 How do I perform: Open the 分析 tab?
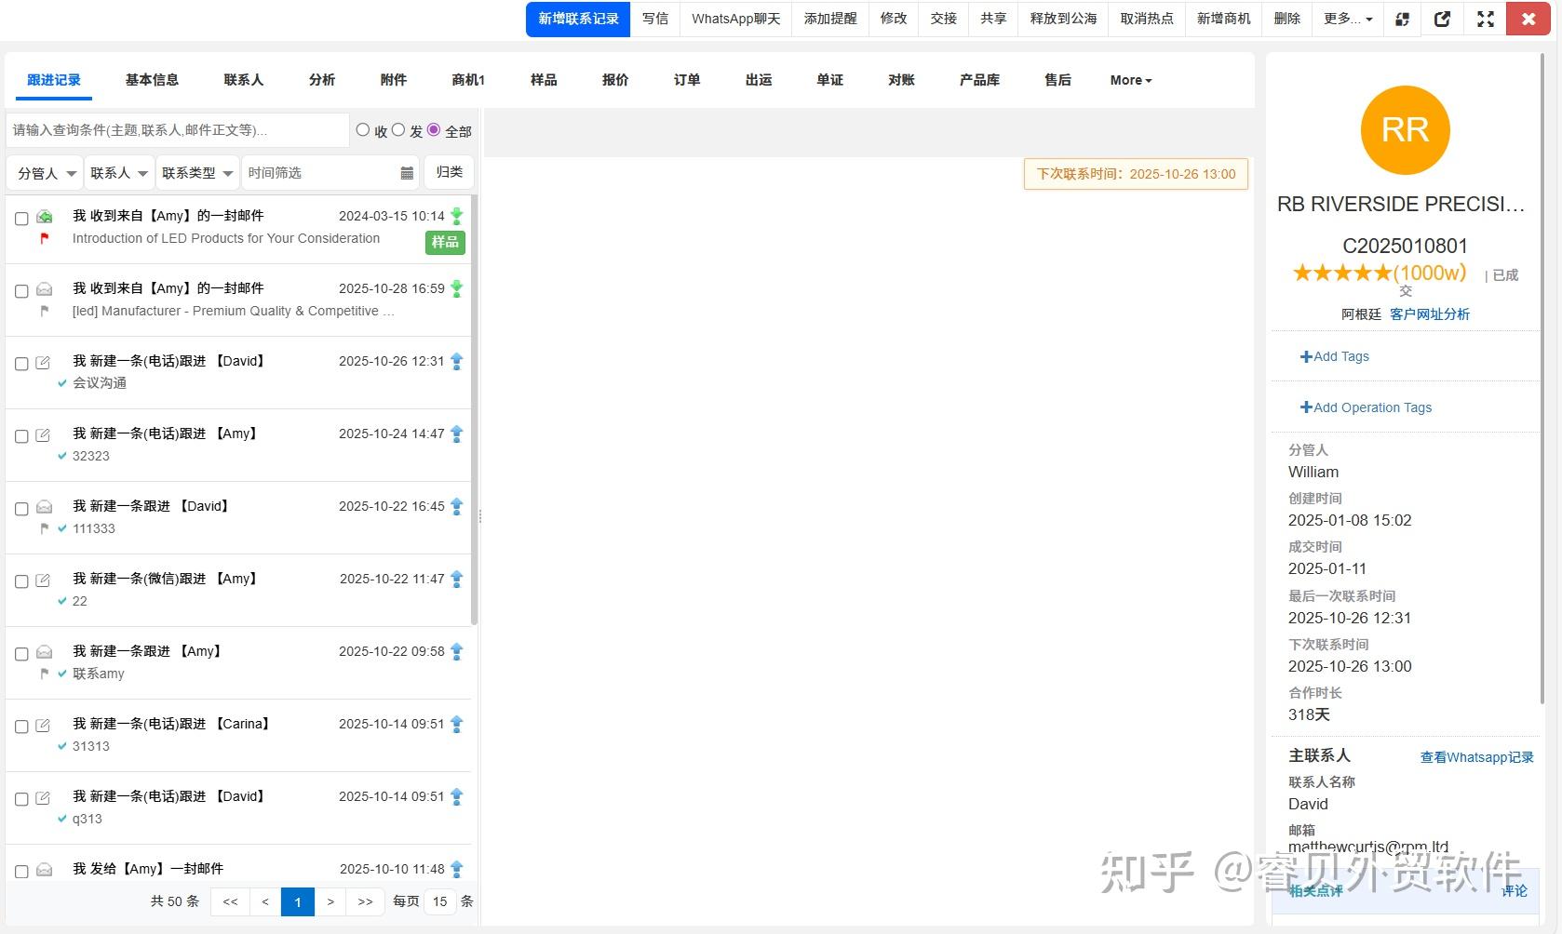coord(322,80)
